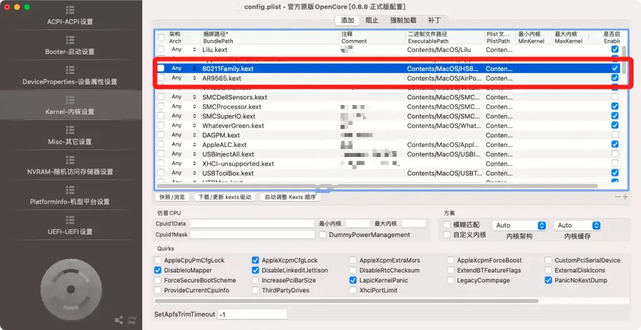Click 下载/更新 kexts驱动 button
Viewport: 641px width, 330px height.
click(x=225, y=197)
